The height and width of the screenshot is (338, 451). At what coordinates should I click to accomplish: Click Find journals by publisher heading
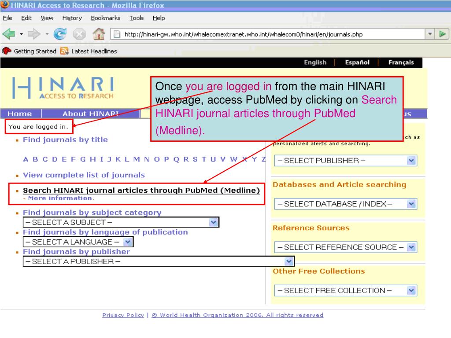76,252
